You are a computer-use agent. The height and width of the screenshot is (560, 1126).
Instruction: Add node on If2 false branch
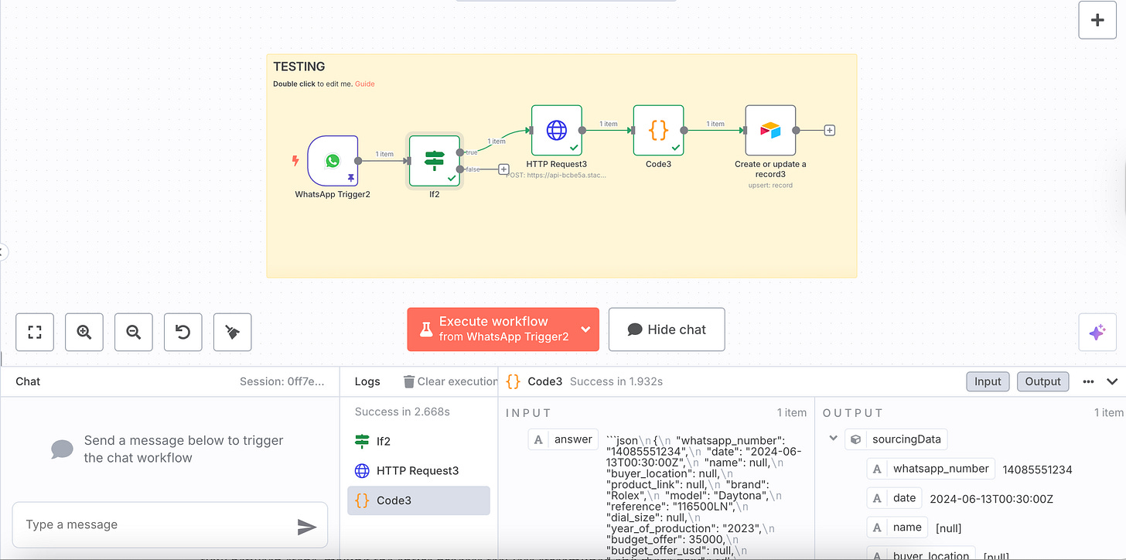[503, 169]
